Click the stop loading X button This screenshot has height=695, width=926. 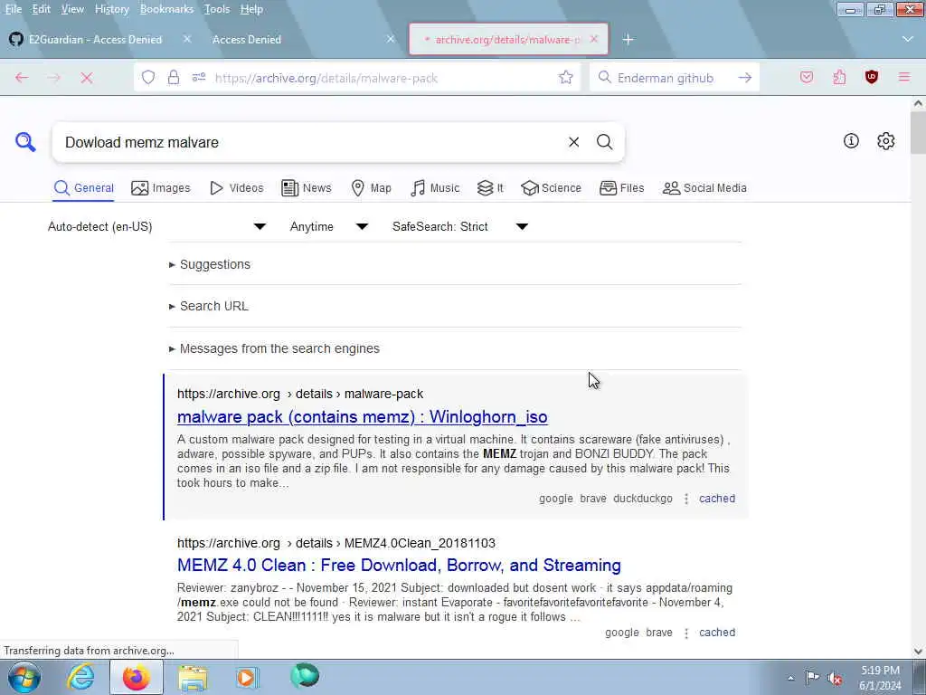click(86, 78)
